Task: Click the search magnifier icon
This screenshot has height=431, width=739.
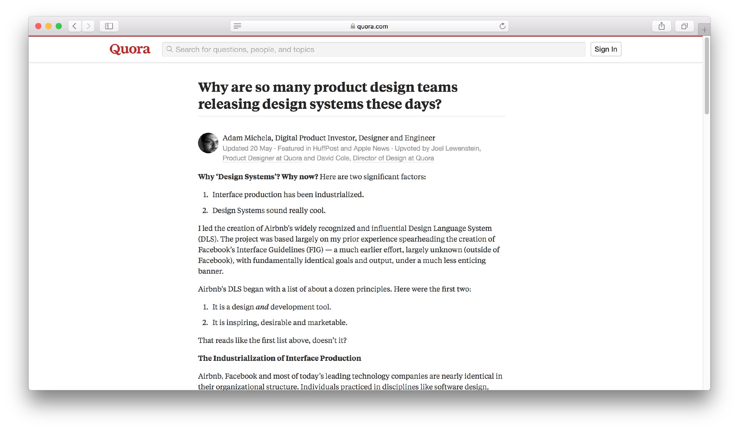Action: point(169,49)
